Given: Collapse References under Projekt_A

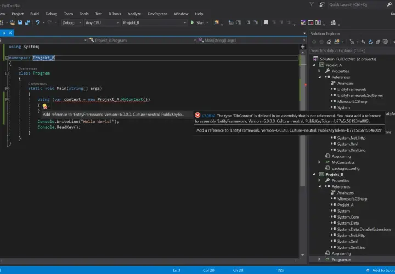Looking at the screenshot, I should [x=320, y=77].
